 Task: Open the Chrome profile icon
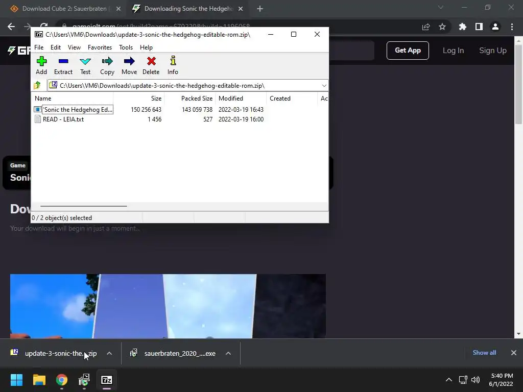[495, 27]
